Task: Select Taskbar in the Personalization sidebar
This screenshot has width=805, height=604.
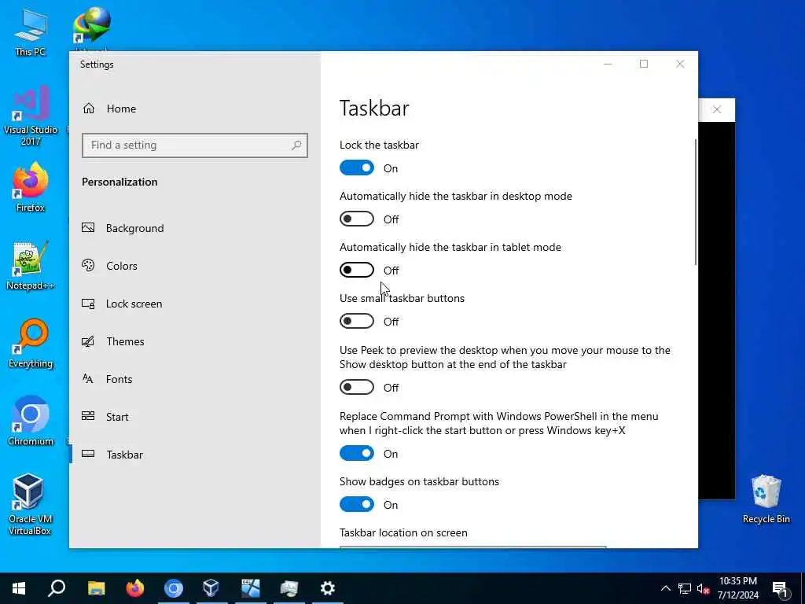Action: [x=195, y=455]
